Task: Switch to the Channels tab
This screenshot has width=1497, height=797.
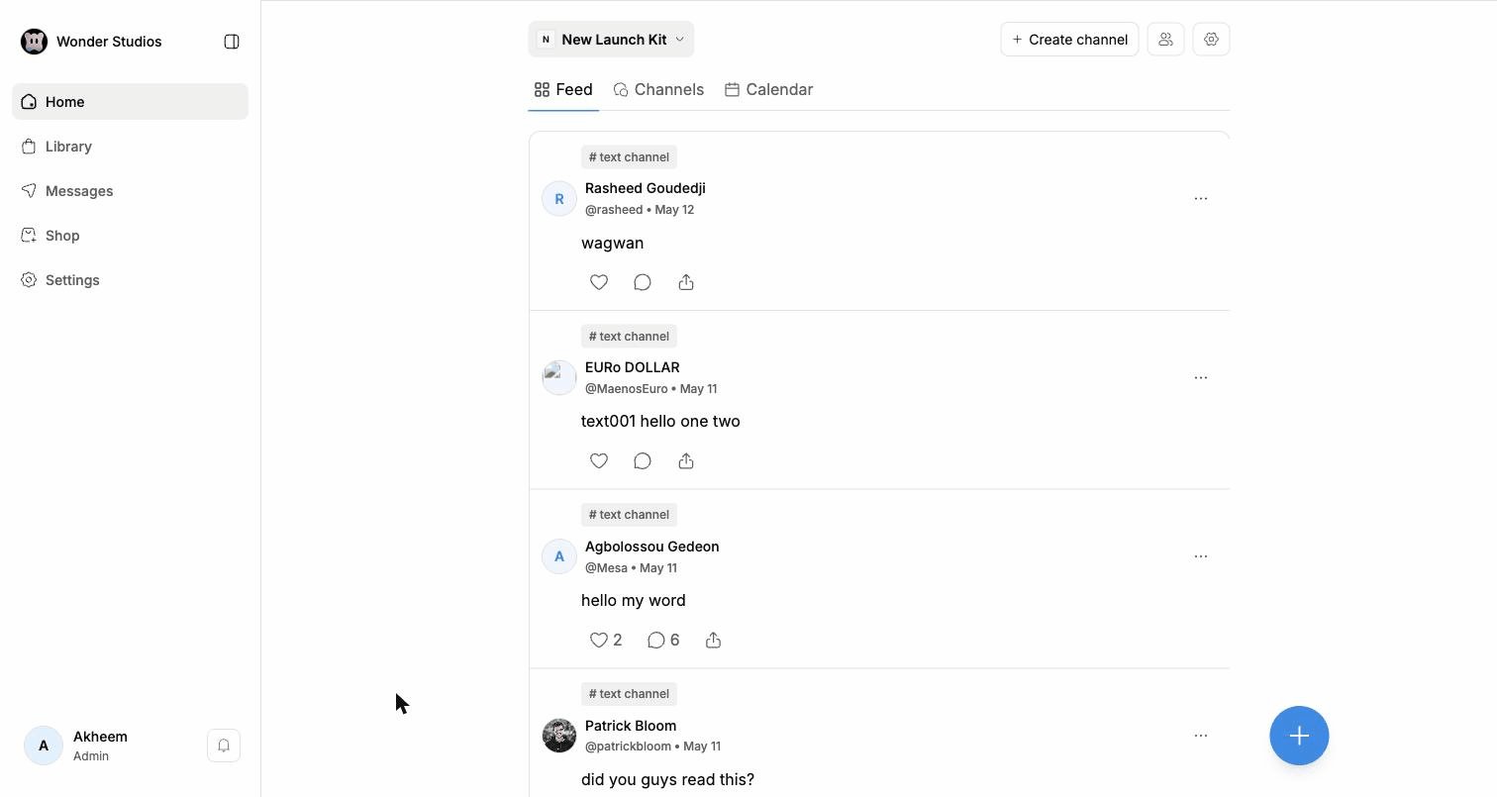Action: point(658,89)
